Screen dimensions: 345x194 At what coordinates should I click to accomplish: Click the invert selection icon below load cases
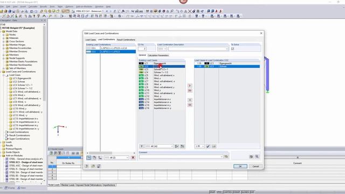tap(182, 146)
